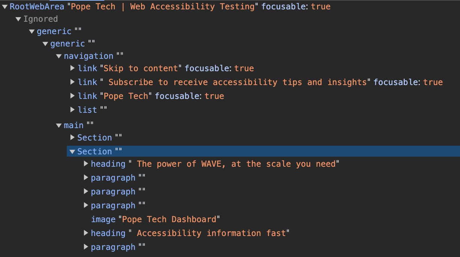Expand the 'Accessibility information fast' heading node
Image resolution: width=460 pixels, height=257 pixels.
coord(86,233)
